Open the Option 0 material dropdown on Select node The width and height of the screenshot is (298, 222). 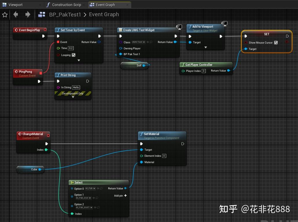point(90,188)
